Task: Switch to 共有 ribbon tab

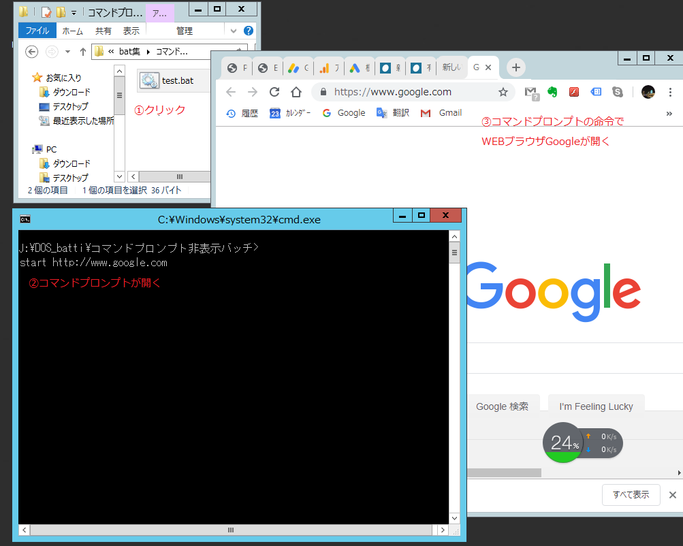Action: 104,31
